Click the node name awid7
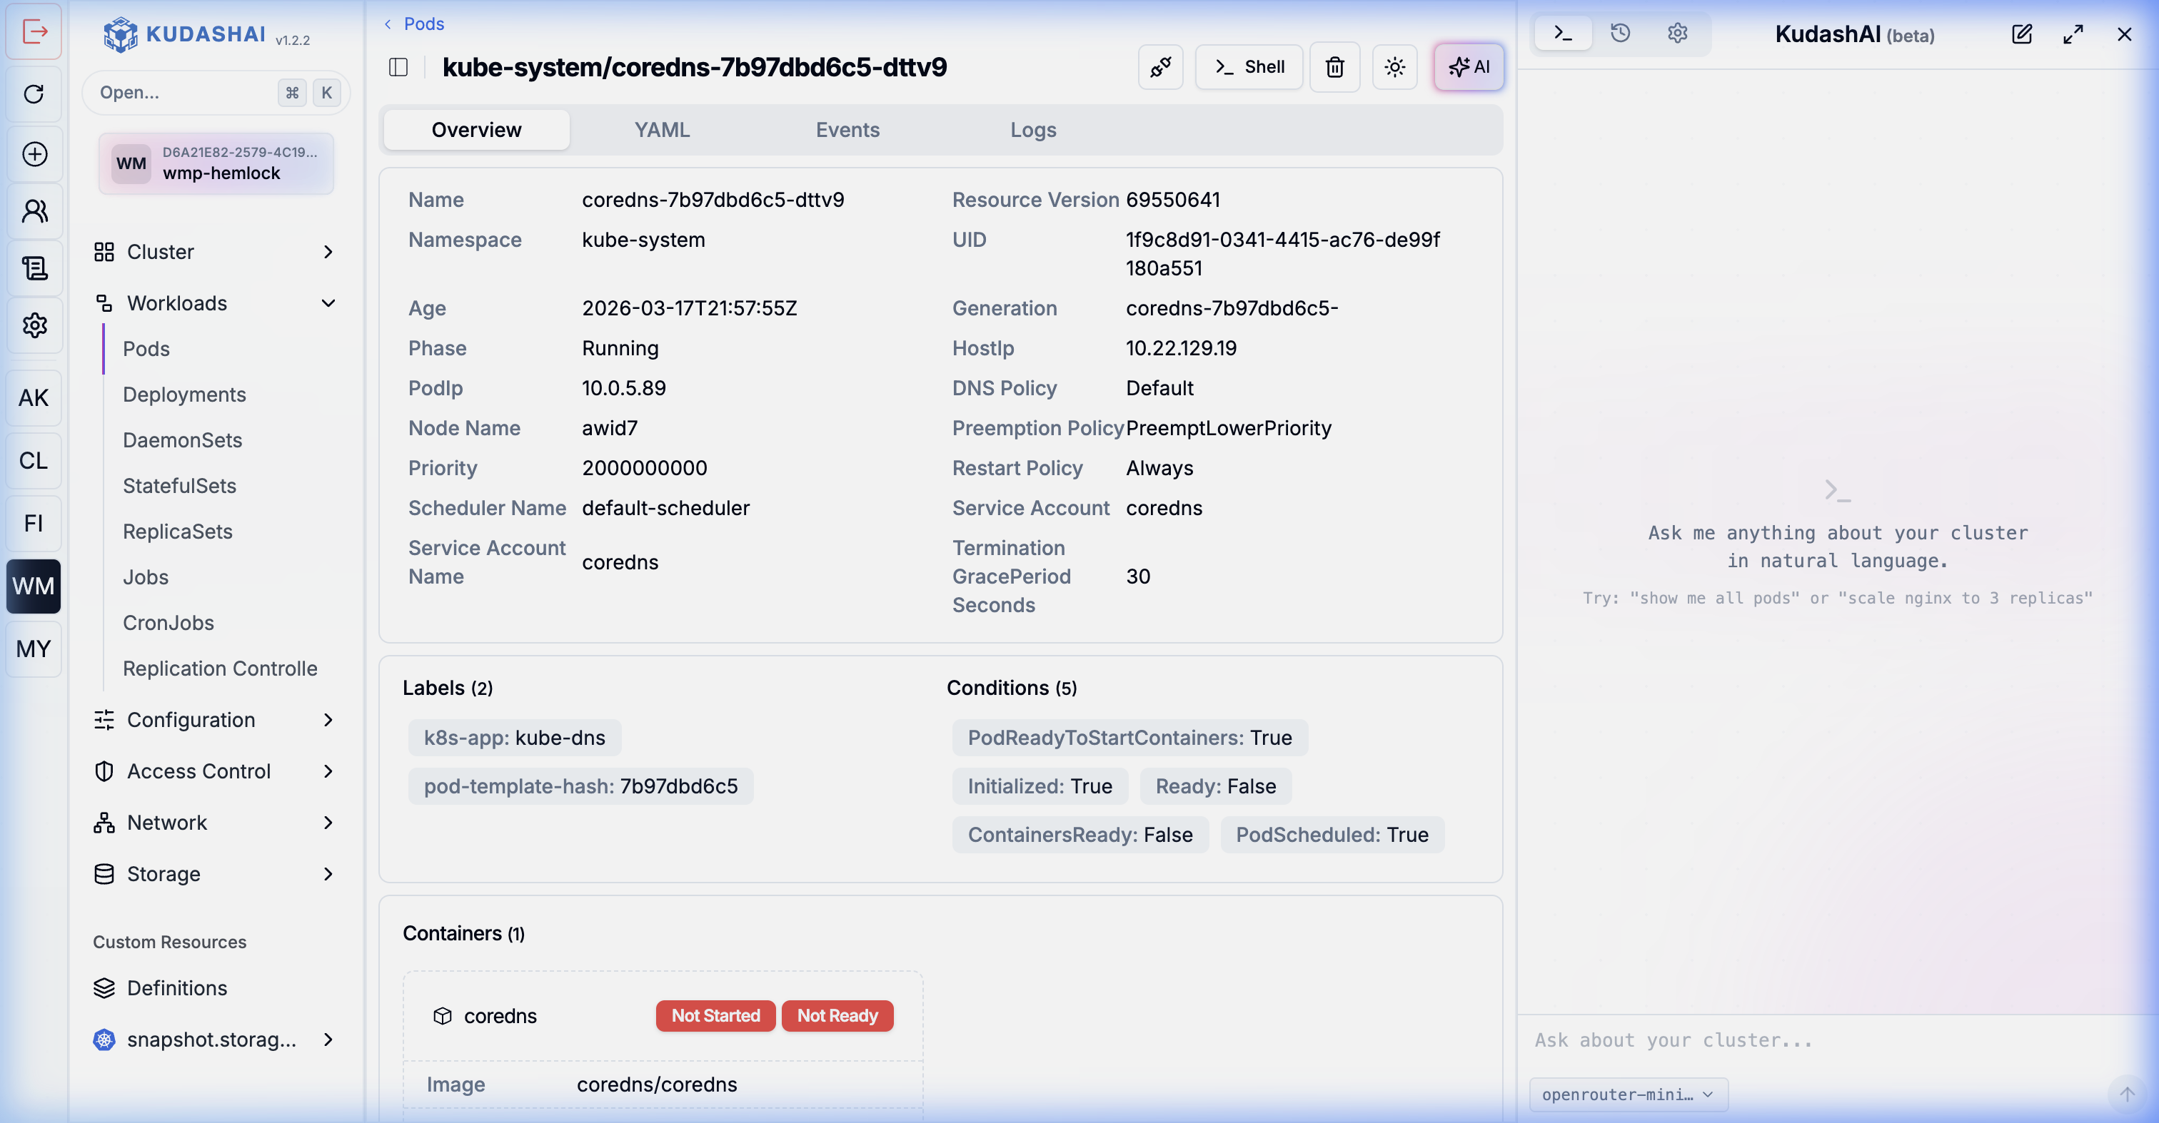The width and height of the screenshot is (2159, 1123). [x=609, y=428]
